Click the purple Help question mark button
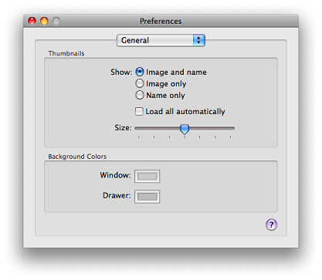 click(271, 224)
